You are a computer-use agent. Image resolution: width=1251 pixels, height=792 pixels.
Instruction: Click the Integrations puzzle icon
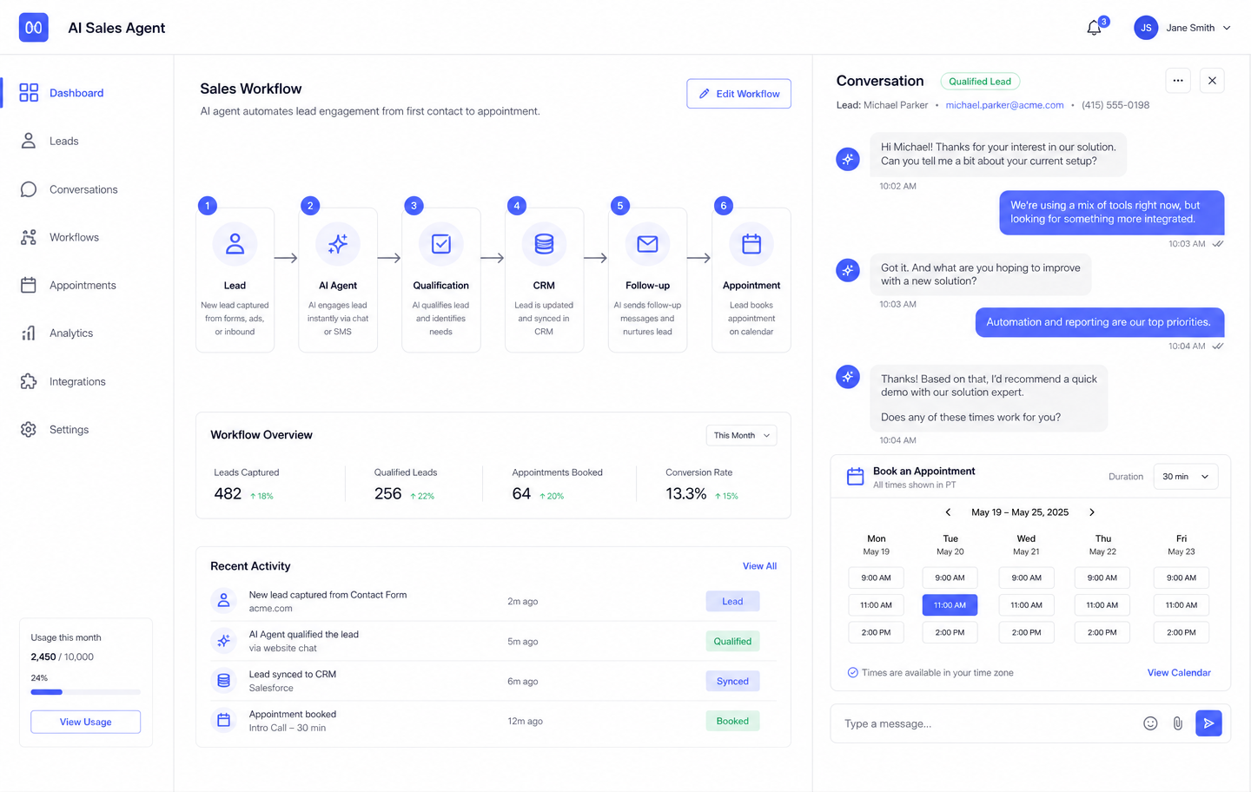point(29,381)
